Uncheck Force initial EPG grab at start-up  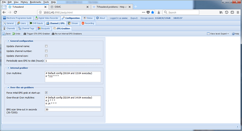[46, 93]
